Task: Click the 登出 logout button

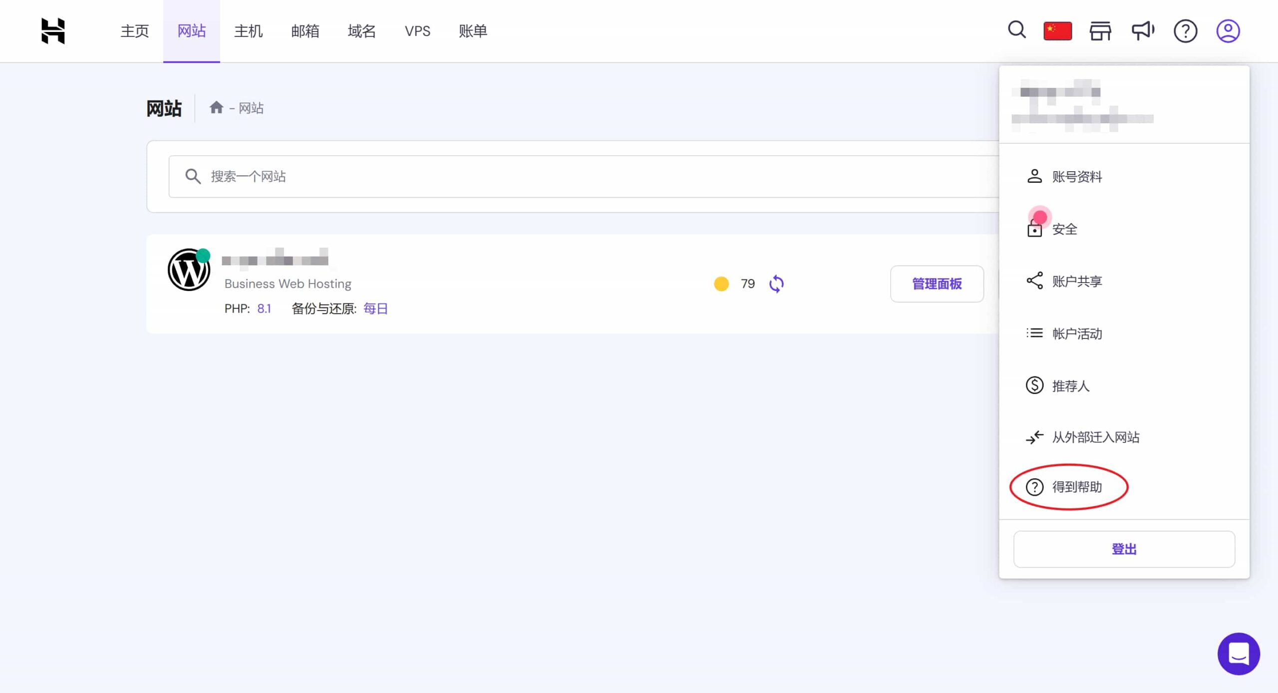Action: (1124, 549)
